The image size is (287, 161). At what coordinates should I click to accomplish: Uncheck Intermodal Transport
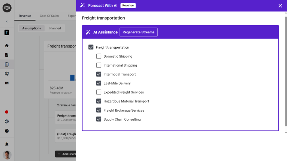pos(99,75)
